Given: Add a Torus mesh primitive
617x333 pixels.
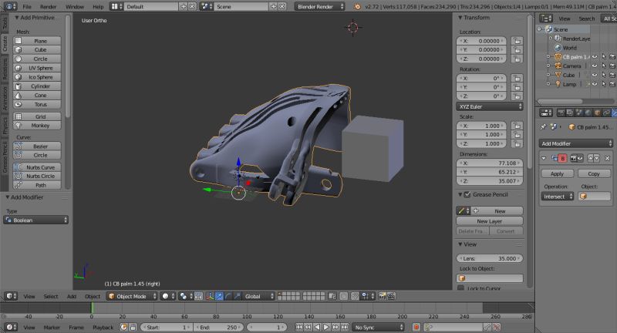Looking at the screenshot, I should tap(37, 105).
